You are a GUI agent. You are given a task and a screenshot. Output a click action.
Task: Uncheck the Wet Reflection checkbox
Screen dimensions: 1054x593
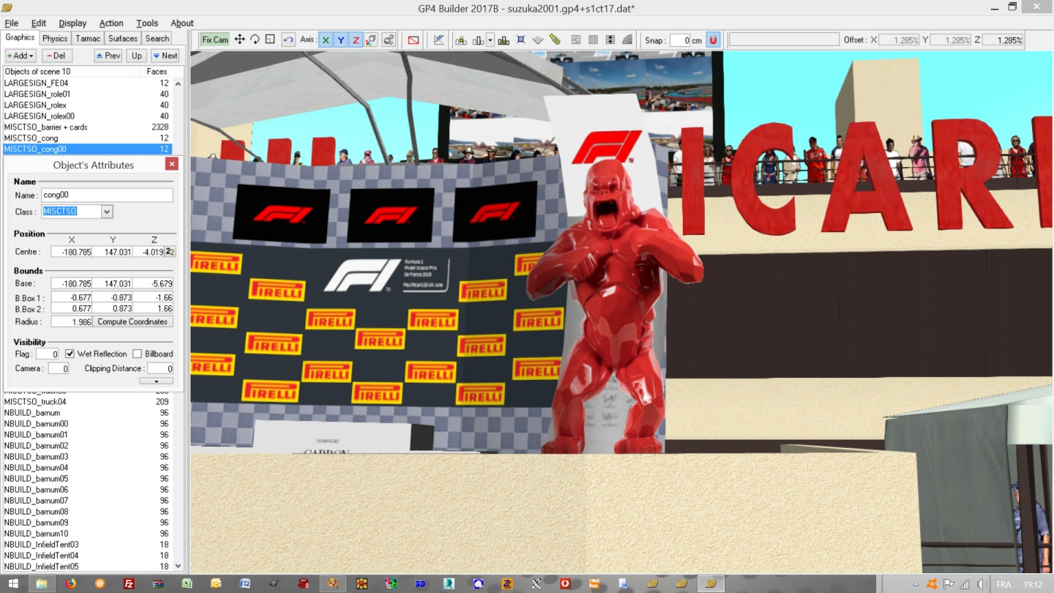pos(70,354)
